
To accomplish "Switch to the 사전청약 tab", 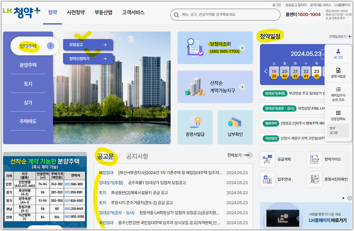I will click(76, 12).
